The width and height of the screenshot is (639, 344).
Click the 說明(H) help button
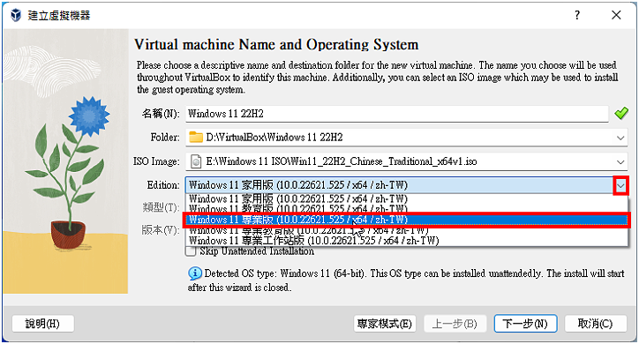pyautogui.click(x=42, y=324)
